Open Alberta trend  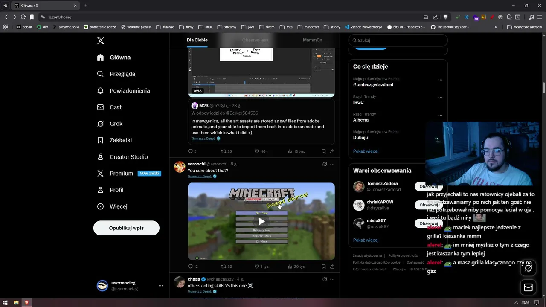click(361, 120)
